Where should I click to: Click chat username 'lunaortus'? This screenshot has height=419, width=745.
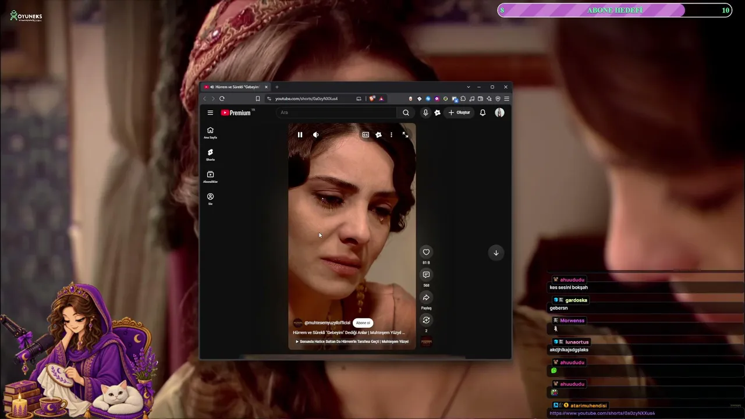pyautogui.click(x=577, y=342)
